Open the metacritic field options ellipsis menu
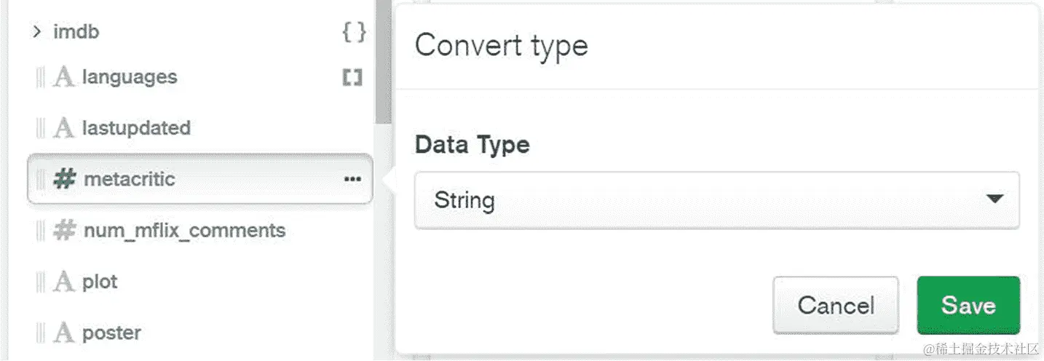The image size is (1044, 361). click(x=352, y=179)
